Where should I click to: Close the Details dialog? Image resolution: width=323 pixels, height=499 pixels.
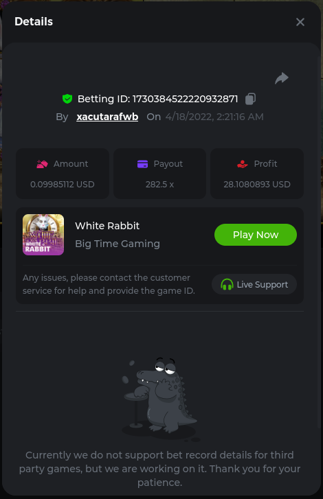pos(300,22)
